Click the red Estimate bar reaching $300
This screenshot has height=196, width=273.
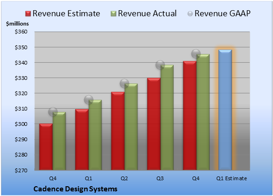click(46, 147)
